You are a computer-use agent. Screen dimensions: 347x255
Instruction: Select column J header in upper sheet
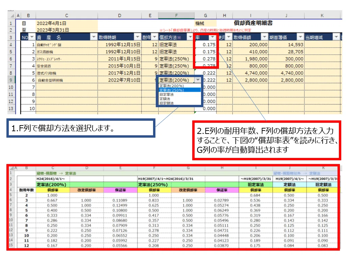[287, 16]
